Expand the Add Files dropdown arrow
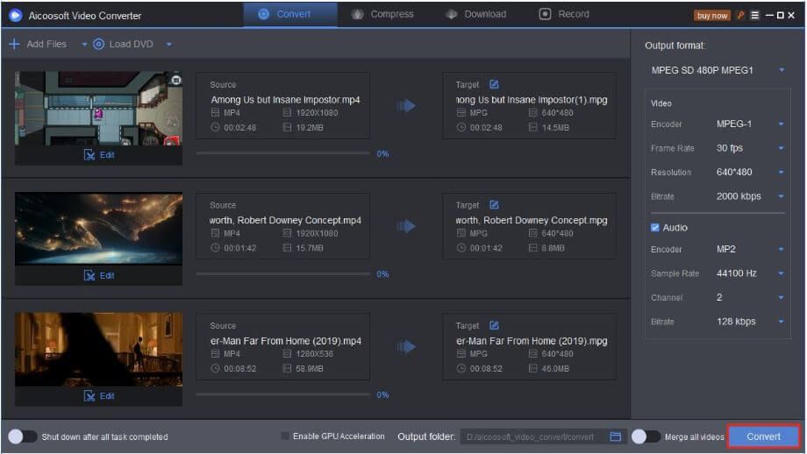Screen dimensions: 807x454 pyautogui.click(x=84, y=45)
